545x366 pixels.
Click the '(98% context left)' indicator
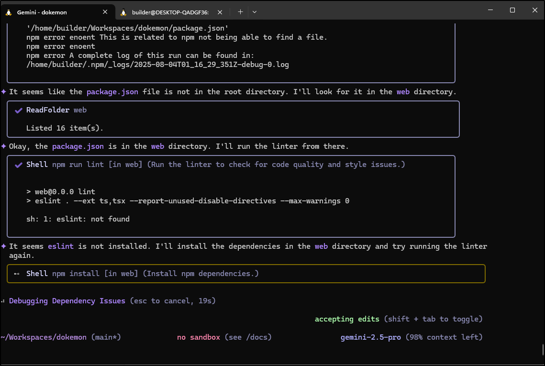point(444,337)
